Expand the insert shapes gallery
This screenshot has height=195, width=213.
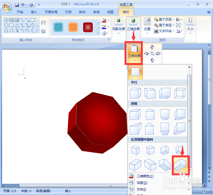38,31
